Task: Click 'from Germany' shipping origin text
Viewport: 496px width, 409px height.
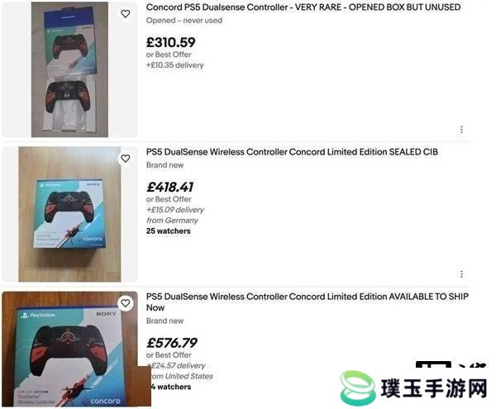Action: [x=172, y=221]
